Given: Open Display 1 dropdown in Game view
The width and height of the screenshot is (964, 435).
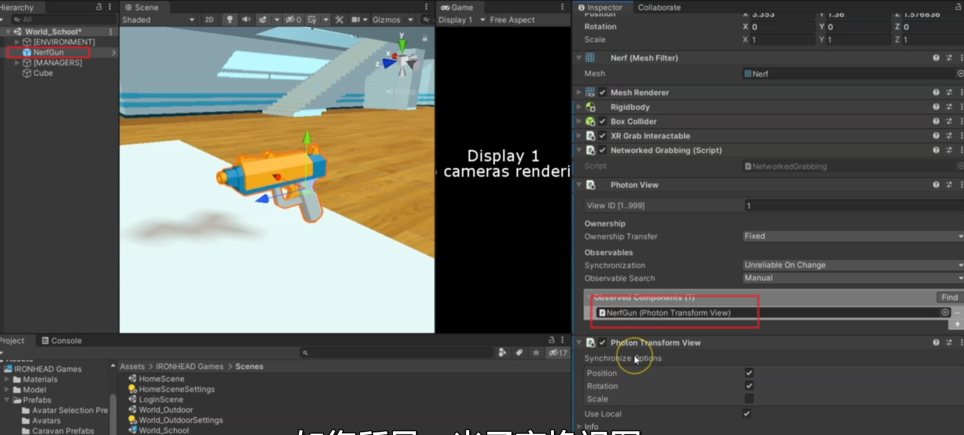Looking at the screenshot, I should [x=462, y=20].
